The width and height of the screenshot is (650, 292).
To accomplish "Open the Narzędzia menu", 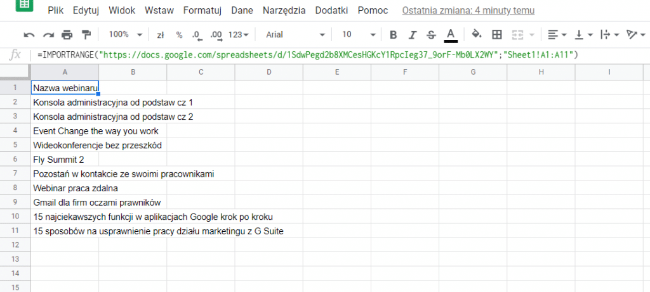I will (284, 11).
